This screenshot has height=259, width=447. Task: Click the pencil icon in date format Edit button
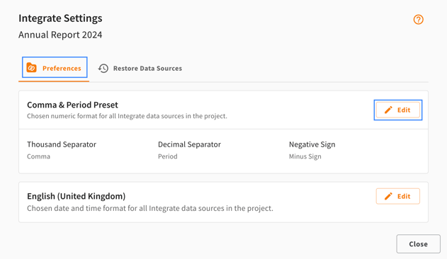pyautogui.click(x=388, y=196)
